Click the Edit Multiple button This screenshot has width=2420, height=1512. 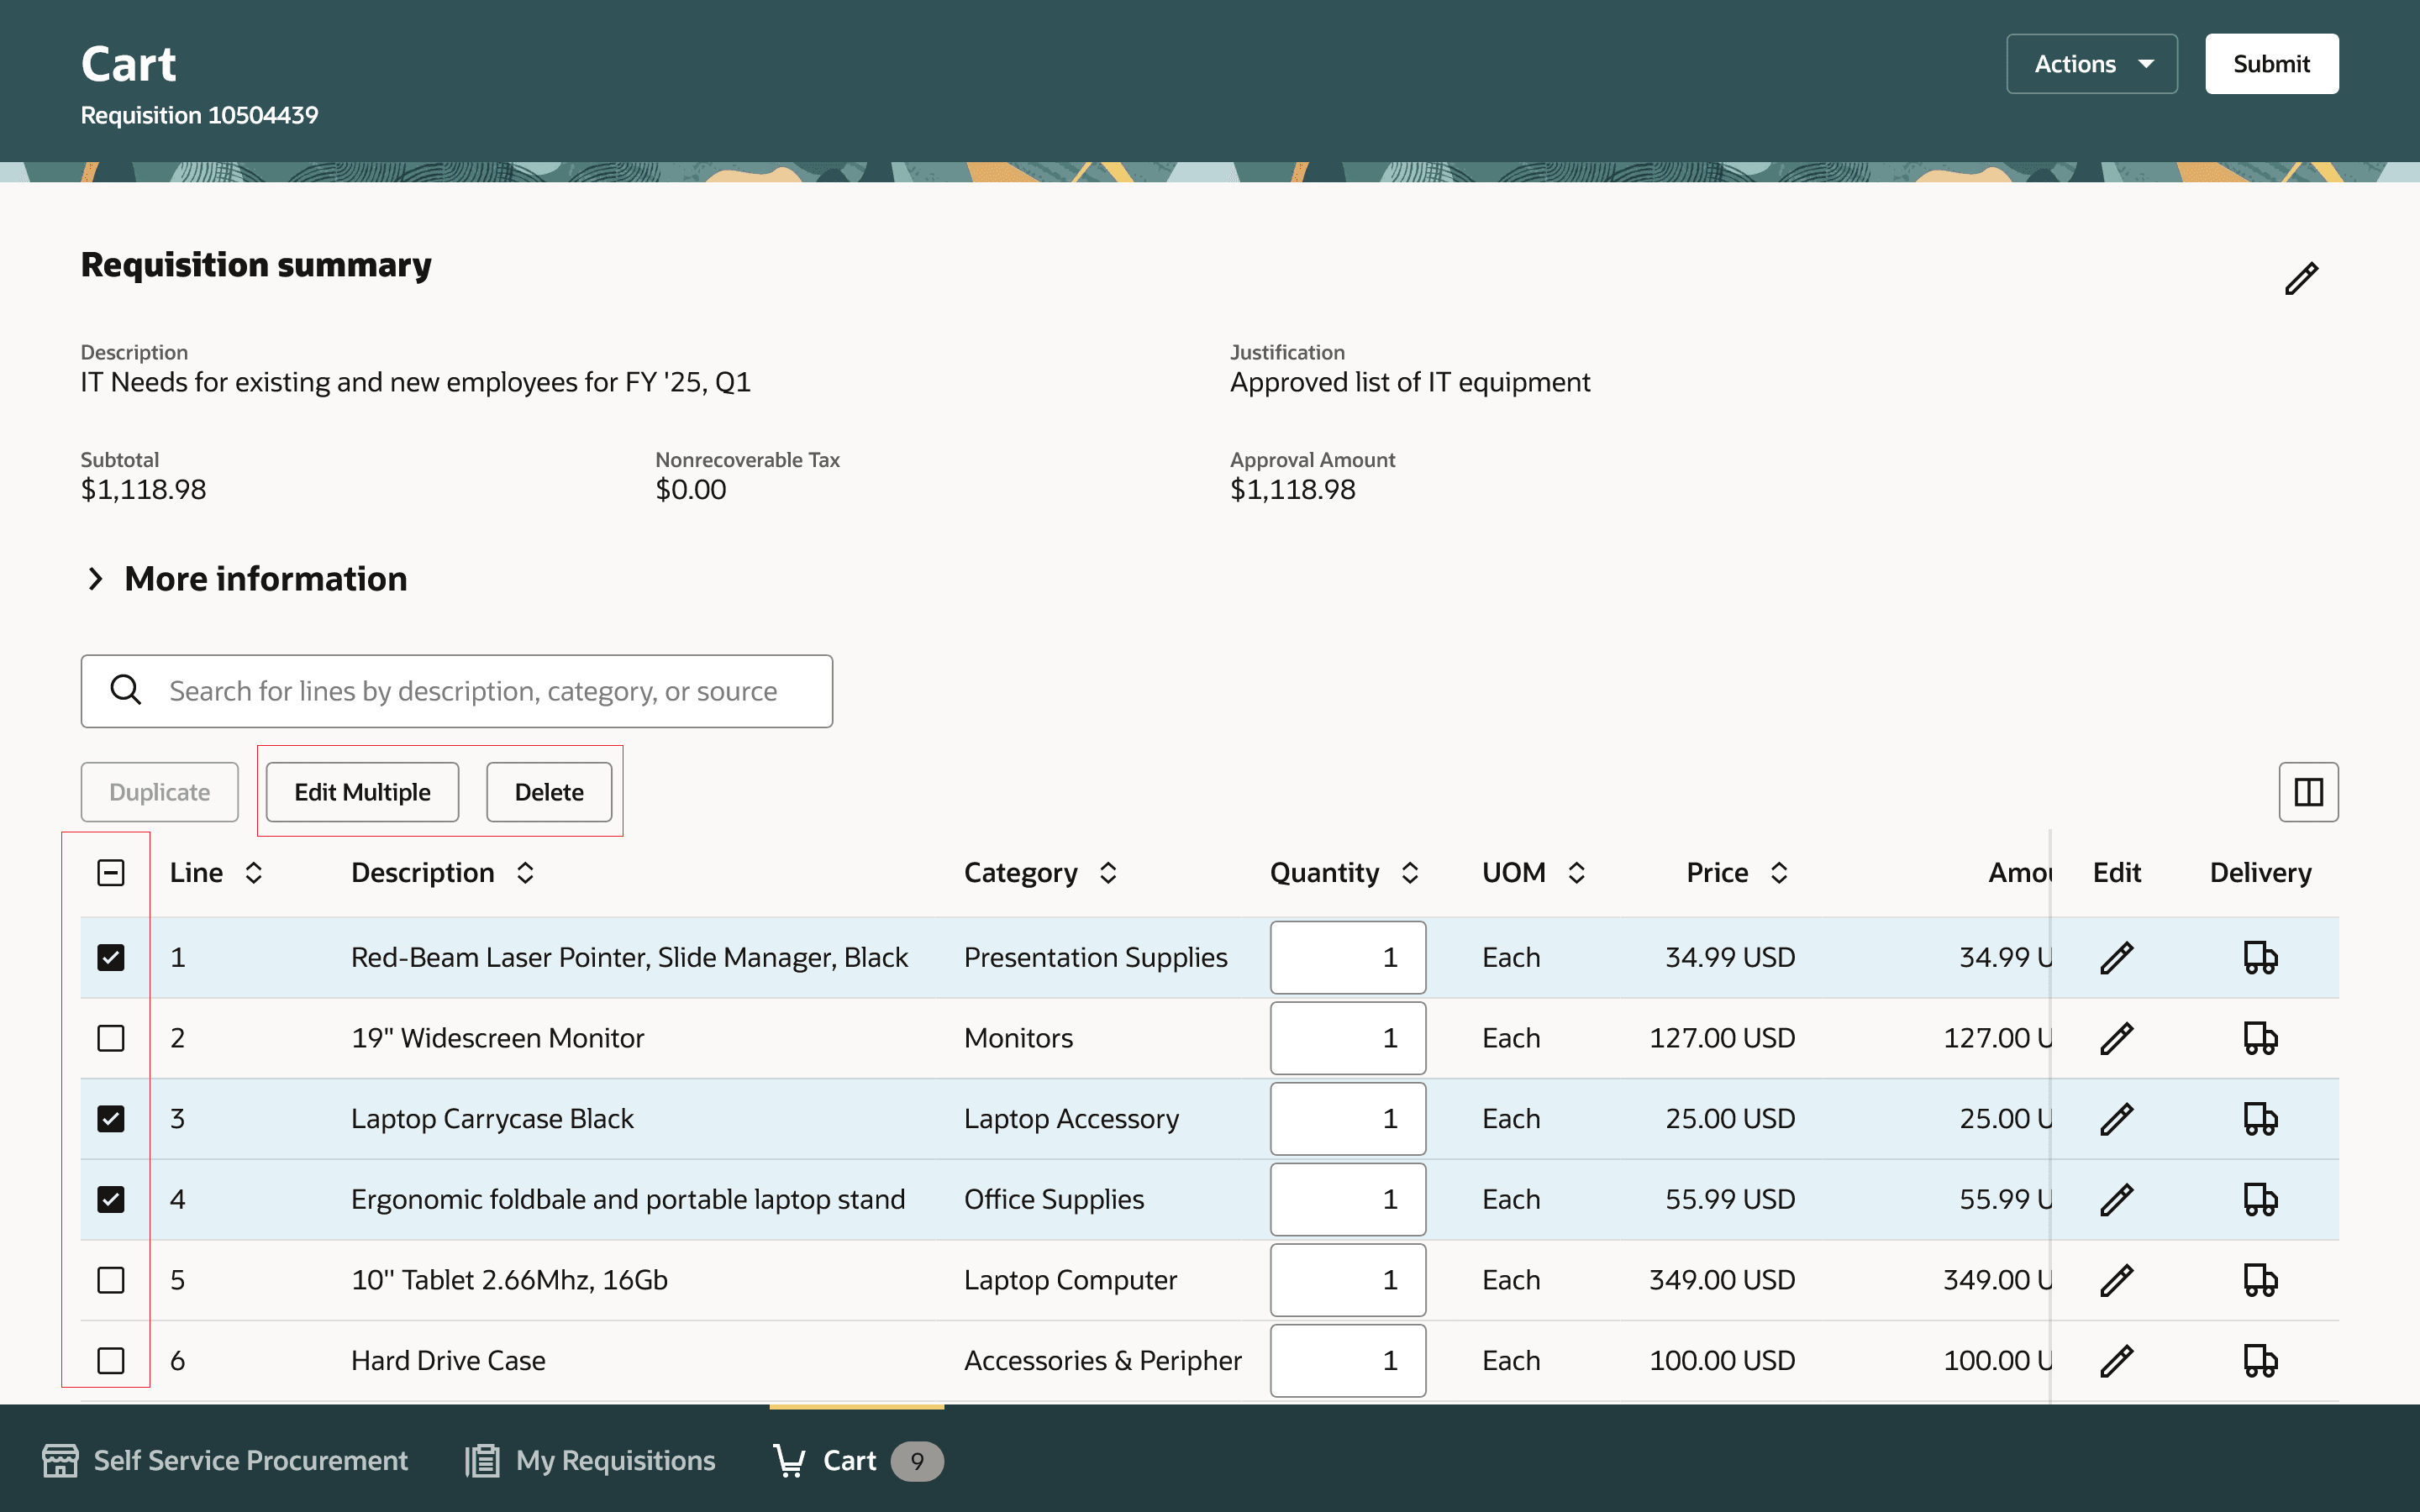[362, 792]
